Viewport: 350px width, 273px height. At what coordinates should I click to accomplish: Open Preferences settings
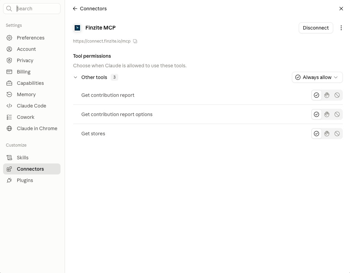click(x=32, y=38)
